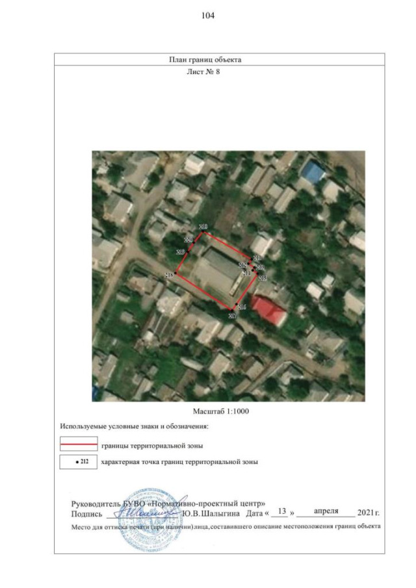Click the "Лист № 8" sheet label
Image resolution: width=416 pixels, height=588 pixels.
click(208, 72)
